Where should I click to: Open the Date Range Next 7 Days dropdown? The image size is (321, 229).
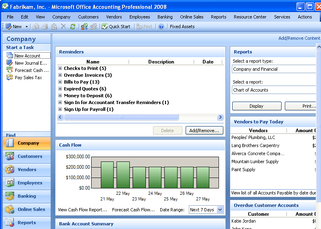pos(220,210)
